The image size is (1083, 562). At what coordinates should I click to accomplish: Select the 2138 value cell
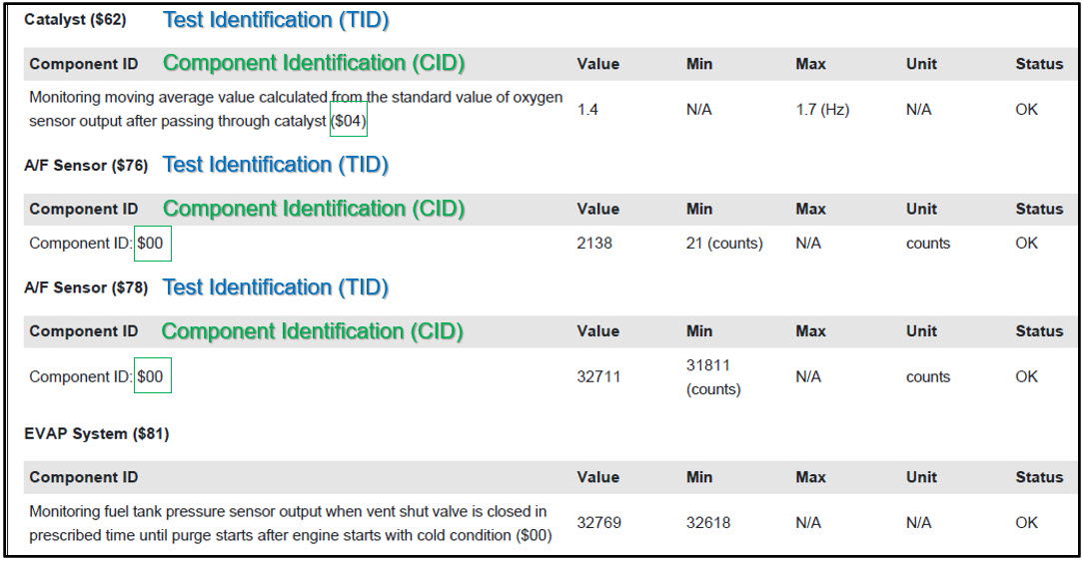coord(594,244)
